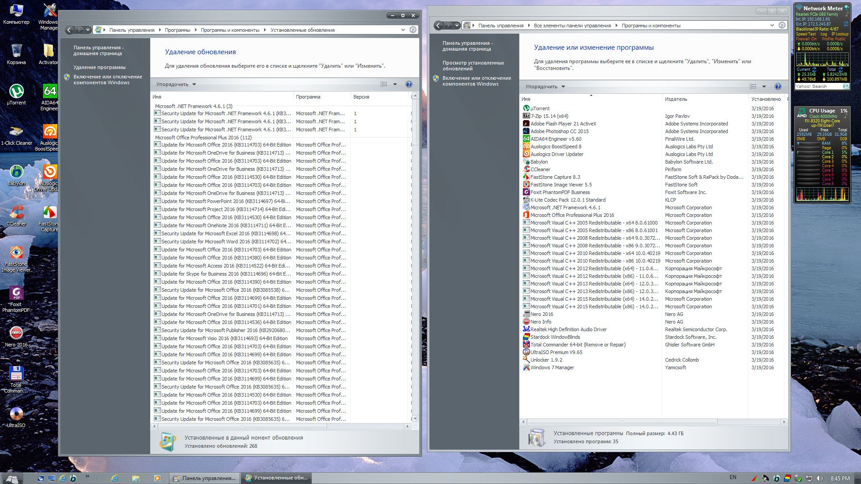Open Windows features link in programs window sidebar

[x=477, y=81]
